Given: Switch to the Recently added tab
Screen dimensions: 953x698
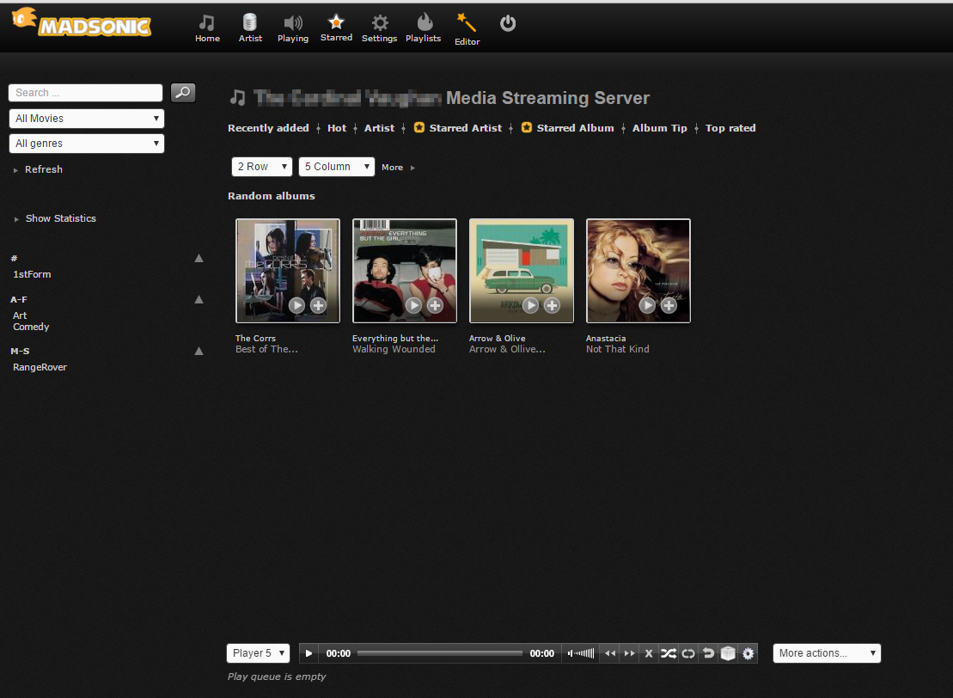Looking at the screenshot, I should (x=268, y=128).
